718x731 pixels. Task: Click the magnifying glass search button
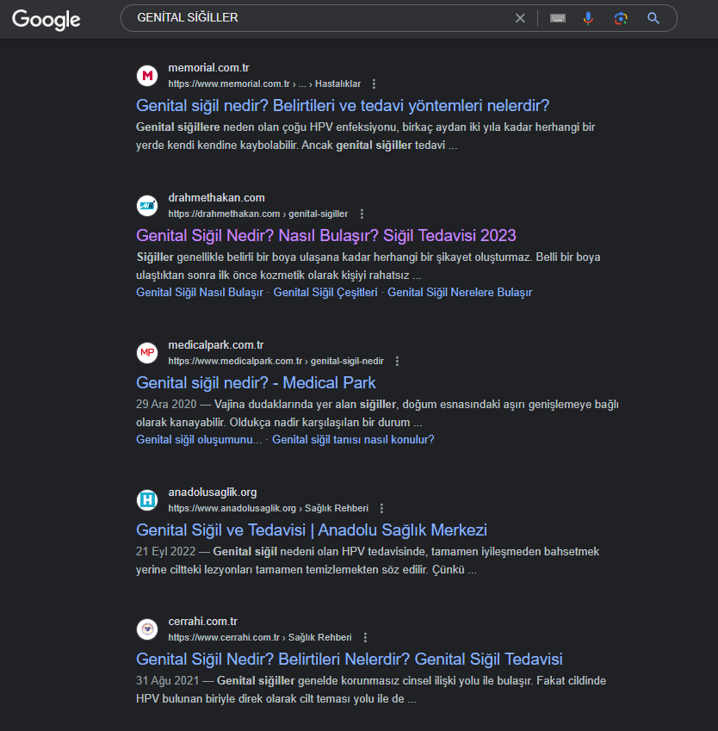[653, 18]
